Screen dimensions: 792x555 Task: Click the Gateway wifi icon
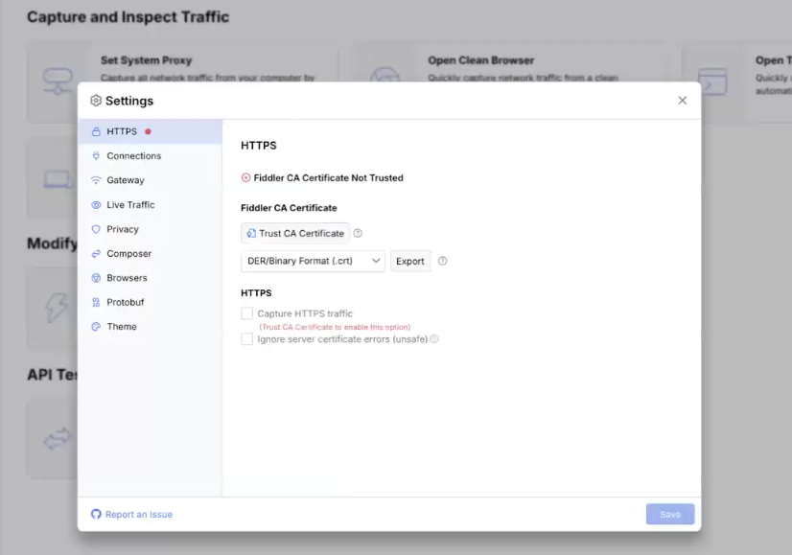pos(96,180)
